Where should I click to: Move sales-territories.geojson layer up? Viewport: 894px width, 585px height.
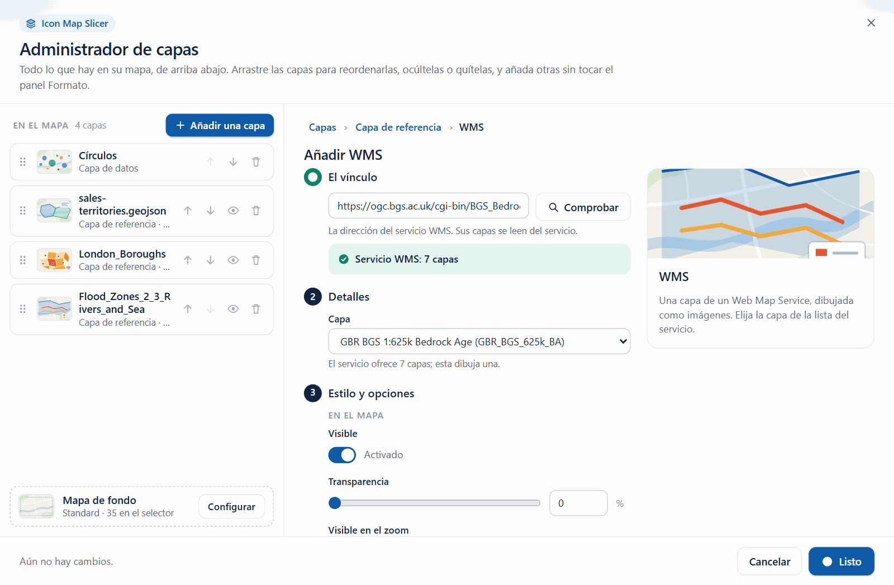[x=188, y=211]
